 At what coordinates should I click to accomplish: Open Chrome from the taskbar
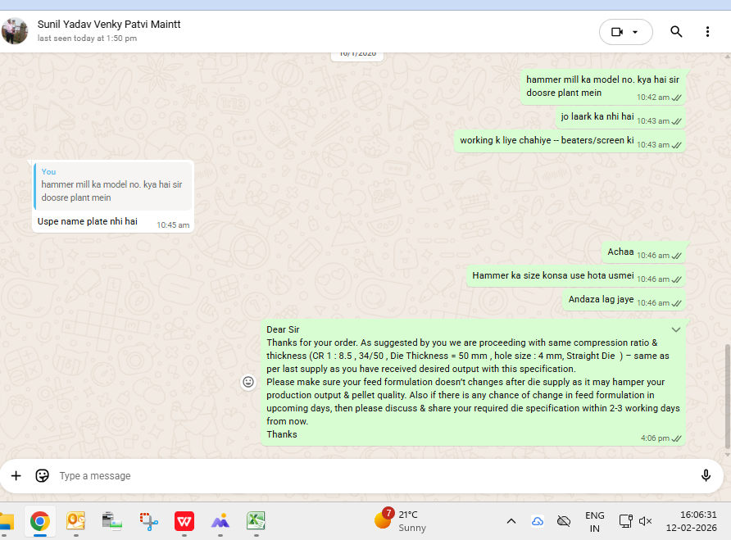pos(39,520)
